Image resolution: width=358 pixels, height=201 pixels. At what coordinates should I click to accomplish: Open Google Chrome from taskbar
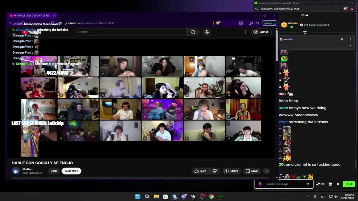tap(211, 197)
